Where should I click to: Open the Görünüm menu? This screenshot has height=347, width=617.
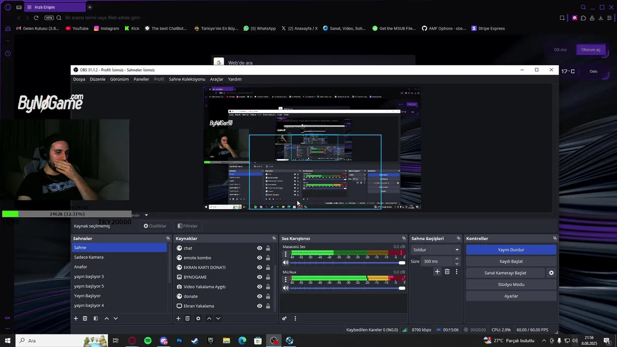pyautogui.click(x=119, y=79)
